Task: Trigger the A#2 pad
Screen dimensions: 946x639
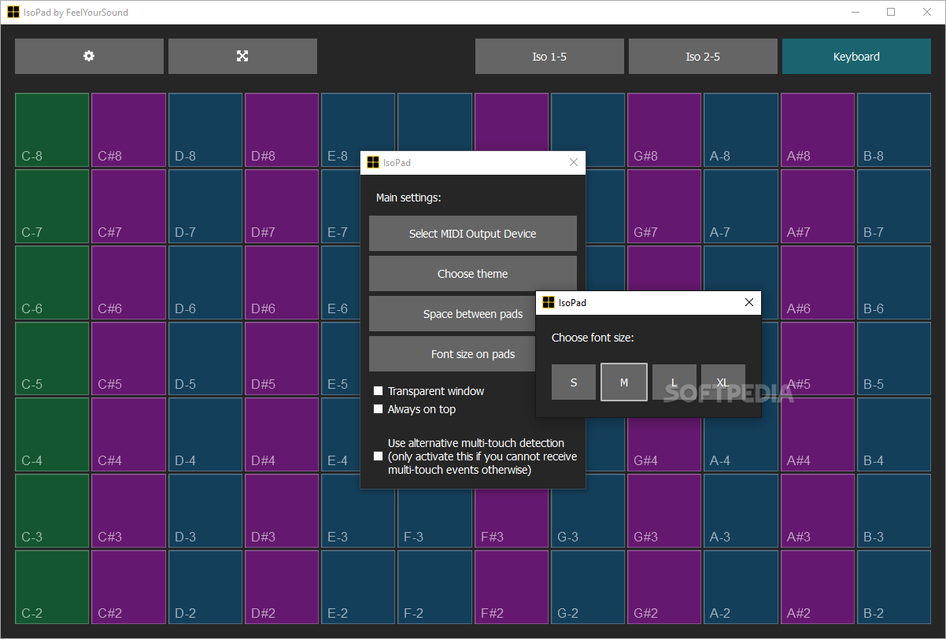Action: [818, 588]
